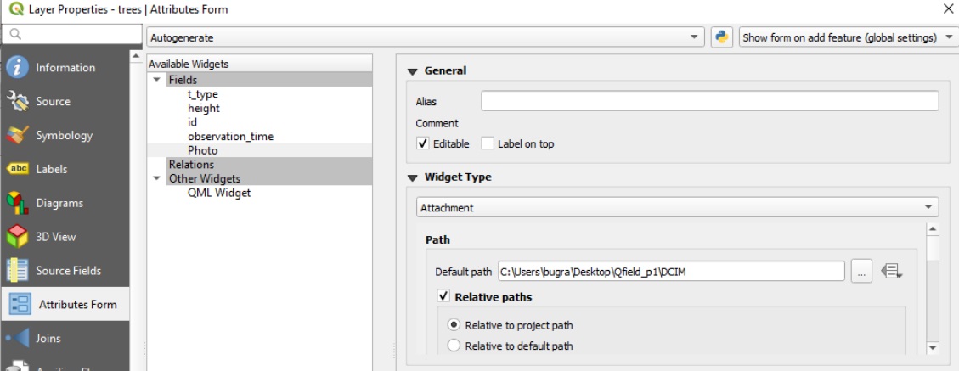The height and width of the screenshot is (371, 959).
Task: Switch to Diagrams page
Action: (59, 203)
